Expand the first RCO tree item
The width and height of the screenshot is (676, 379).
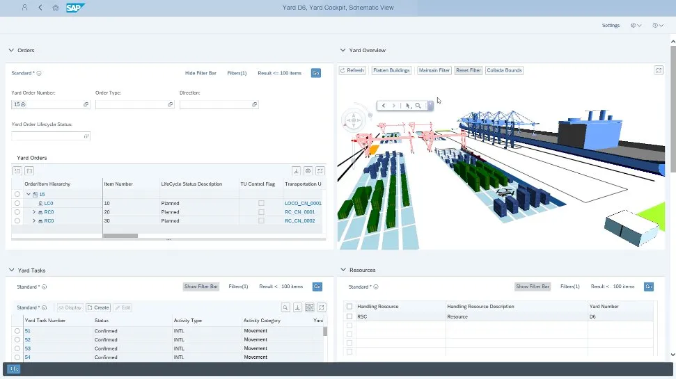(x=33, y=212)
